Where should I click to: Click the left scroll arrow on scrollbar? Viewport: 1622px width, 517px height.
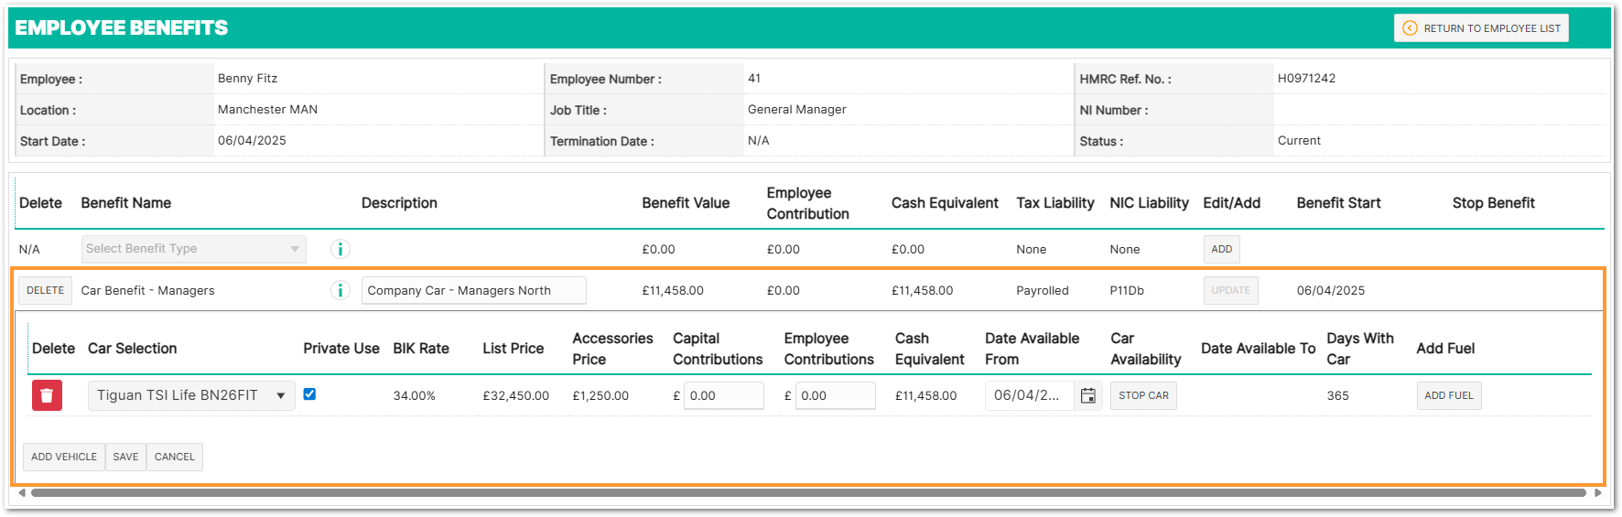pyautogui.click(x=22, y=493)
